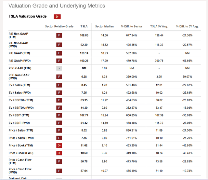
Task: Select the 5Y average value 10.02
Action: tap(159, 93)
